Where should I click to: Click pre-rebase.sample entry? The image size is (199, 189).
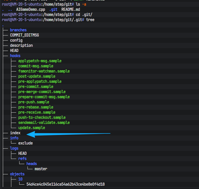click(x=36, y=107)
